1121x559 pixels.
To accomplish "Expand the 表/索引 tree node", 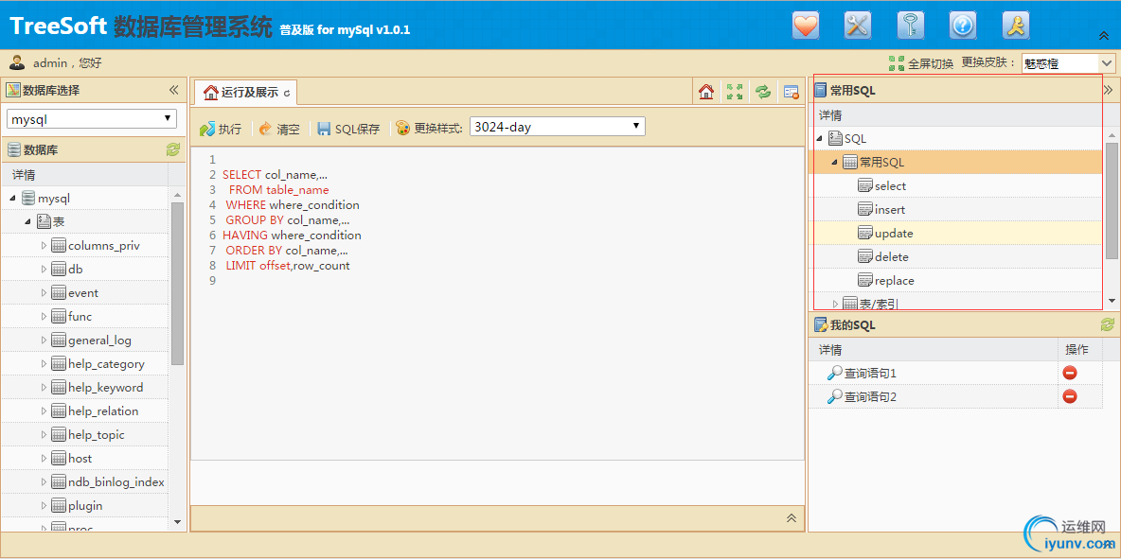I will 835,305.
